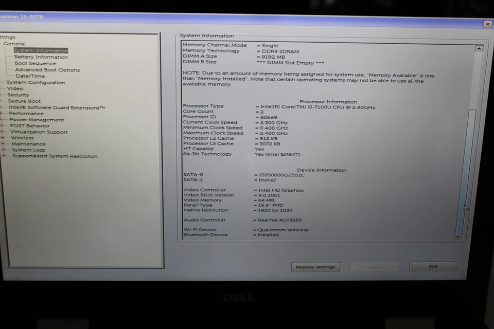Viewport: 494px width, 329px height.
Task: Open Battery Information settings
Action: 41,57
